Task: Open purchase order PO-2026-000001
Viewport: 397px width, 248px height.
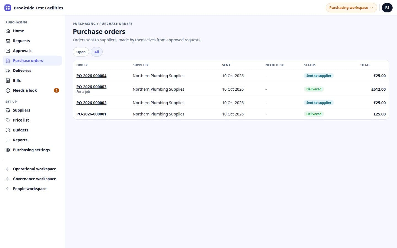Action: 91,114
